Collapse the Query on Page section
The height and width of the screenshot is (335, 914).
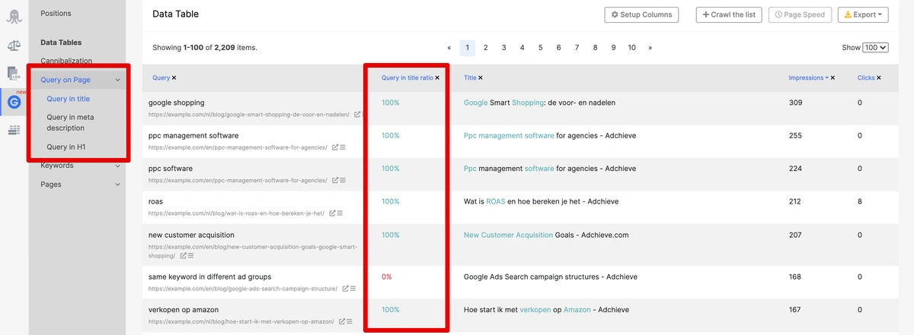[117, 80]
